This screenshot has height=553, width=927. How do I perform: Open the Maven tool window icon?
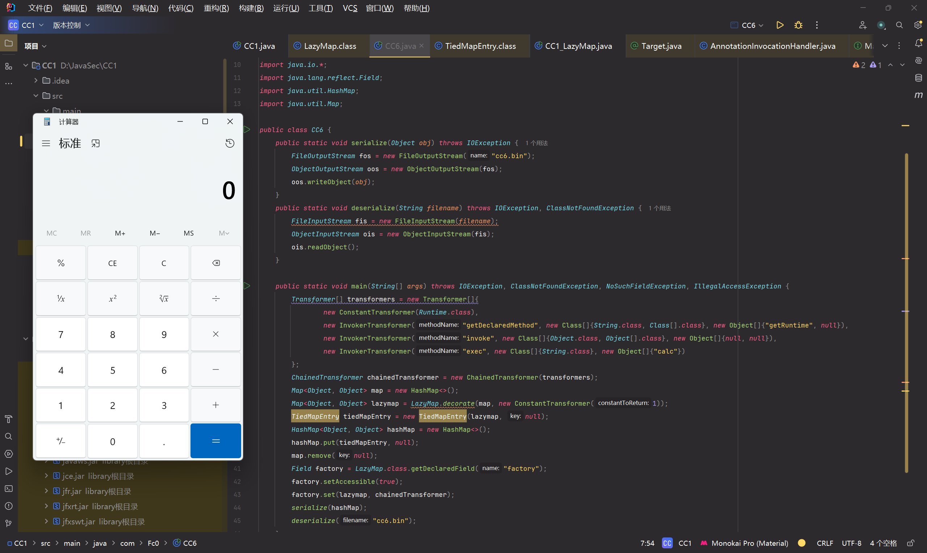[918, 95]
